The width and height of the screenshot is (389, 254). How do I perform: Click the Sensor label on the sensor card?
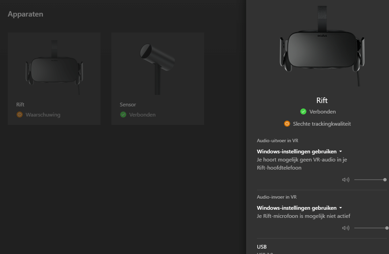pyautogui.click(x=128, y=104)
